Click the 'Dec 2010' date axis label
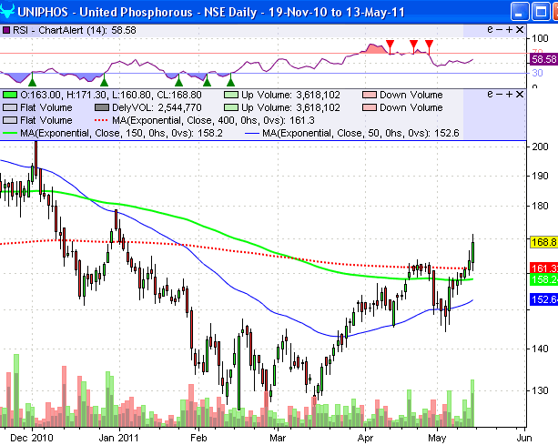 32,438
